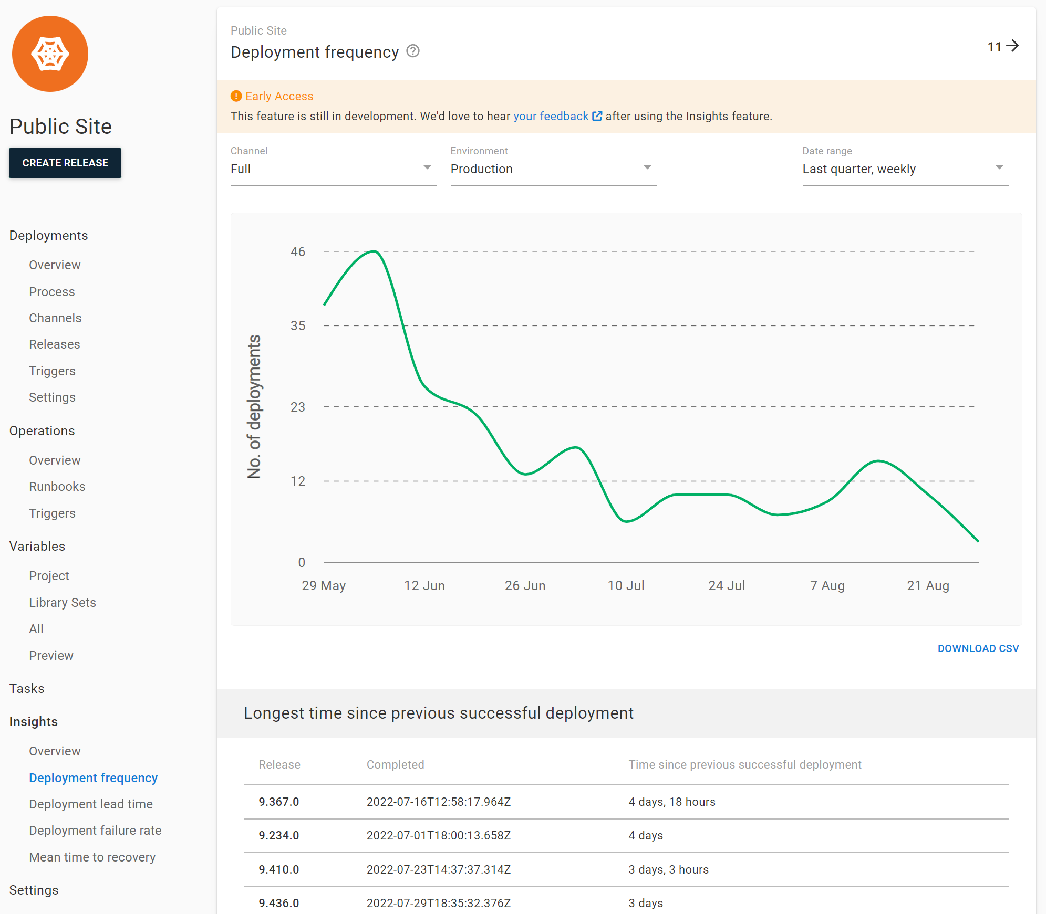Image resolution: width=1046 pixels, height=914 pixels.
Task: Open the Deployment frequency help tooltip icon
Action: 413,51
